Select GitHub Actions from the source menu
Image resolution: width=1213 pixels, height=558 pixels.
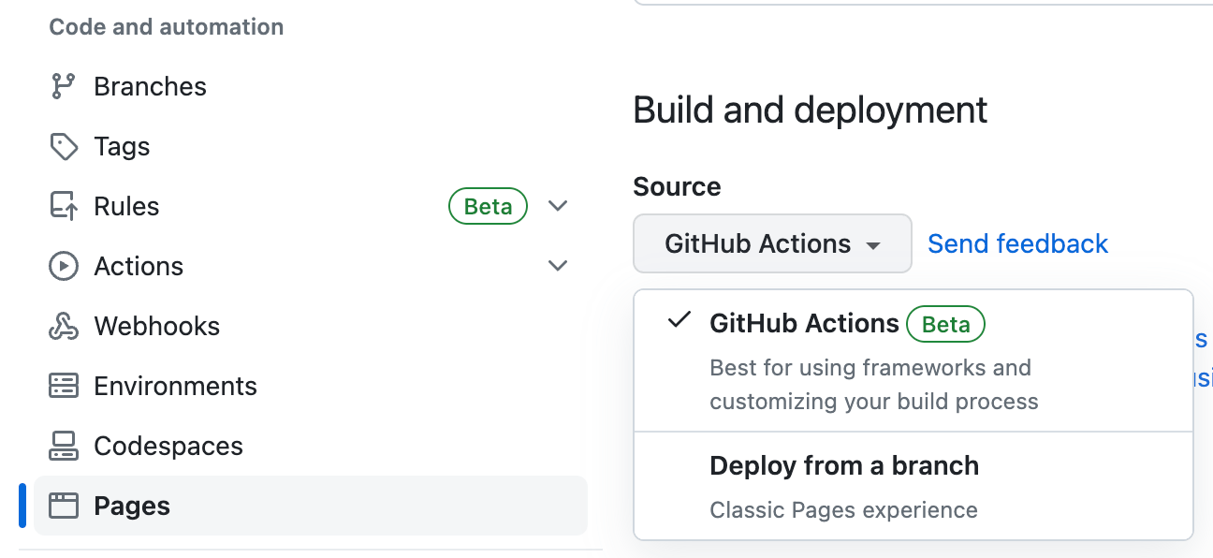tap(805, 323)
